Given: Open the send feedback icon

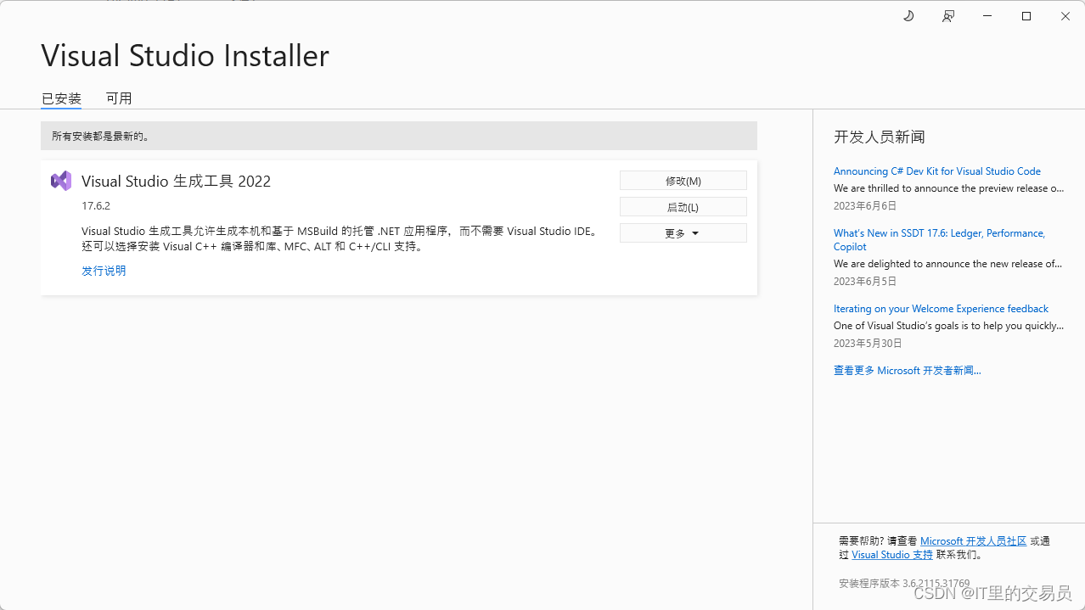Looking at the screenshot, I should click(948, 16).
